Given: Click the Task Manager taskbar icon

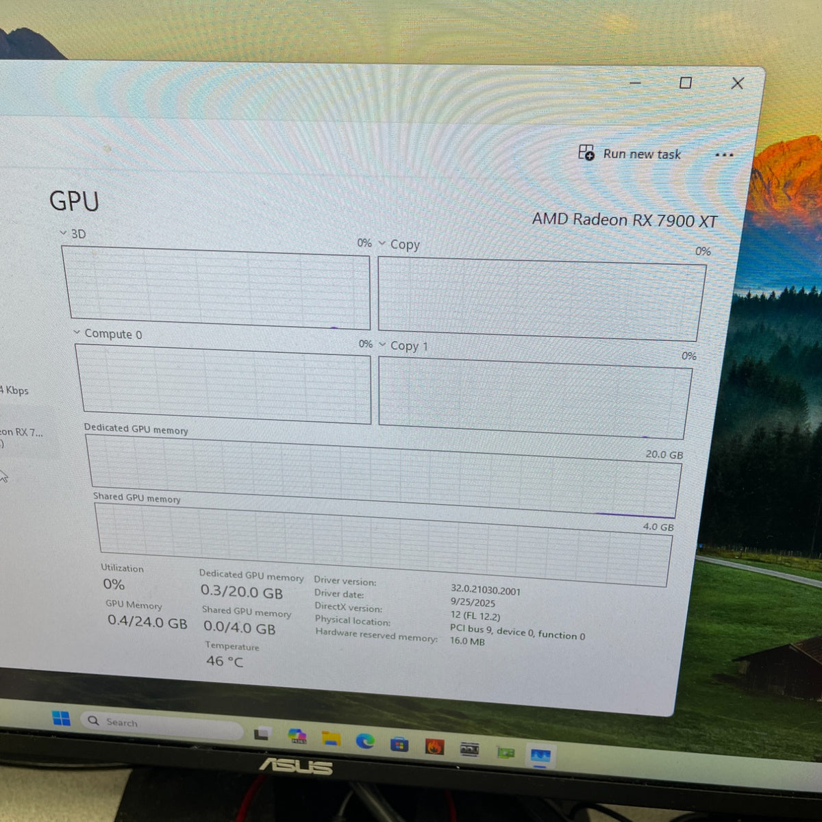Looking at the screenshot, I should (x=540, y=756).
